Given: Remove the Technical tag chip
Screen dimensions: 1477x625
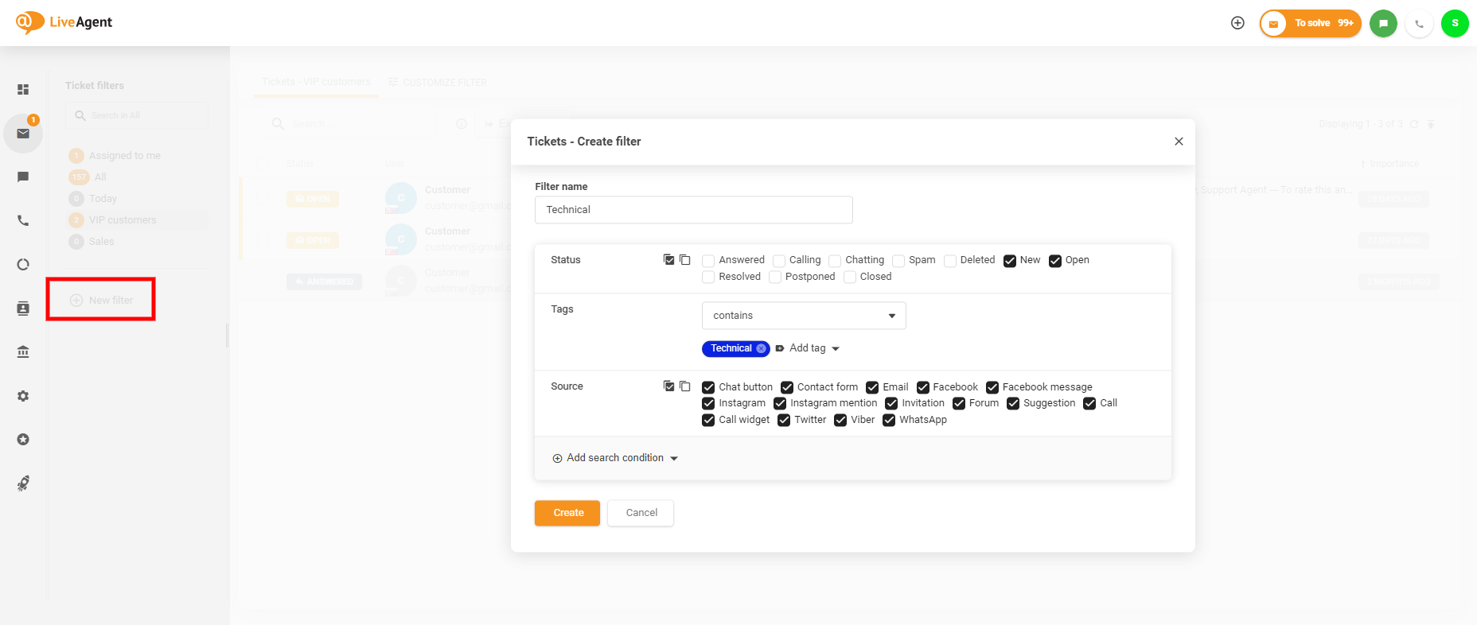Looking at the screenshot, I should (762, 348).
